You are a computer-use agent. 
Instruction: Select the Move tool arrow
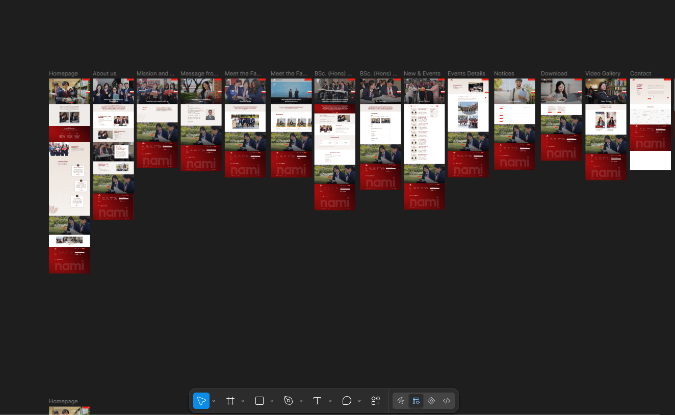(201, 401)
